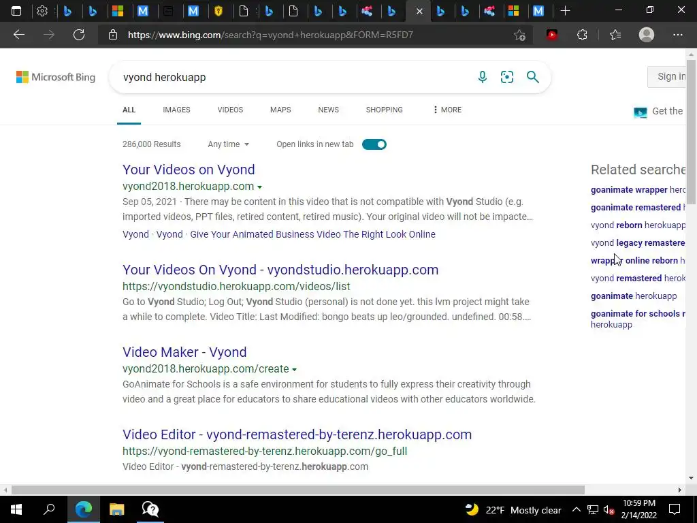Open the weather widget showing 22°F

point(513,509)
